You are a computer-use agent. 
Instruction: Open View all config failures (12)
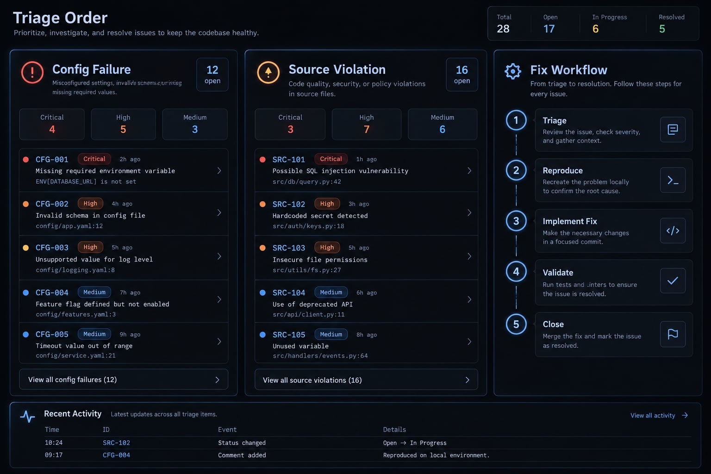coord(124,380)
